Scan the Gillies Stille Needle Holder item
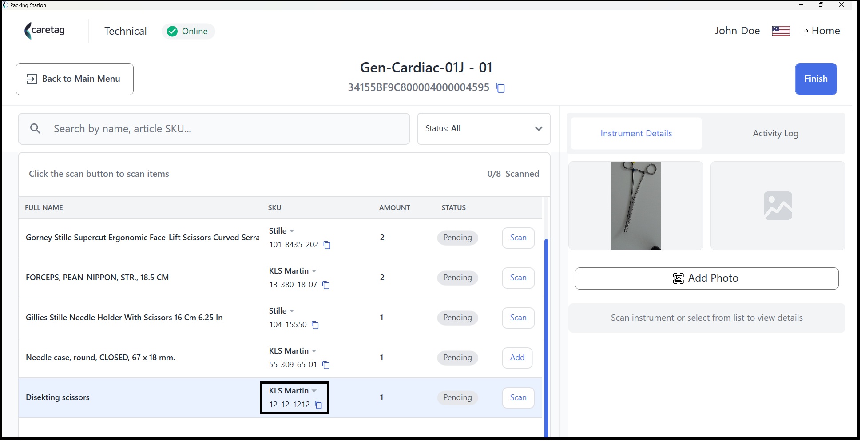Screen dimensions: 865x441 pyautogui.click(x=518, y=318)
